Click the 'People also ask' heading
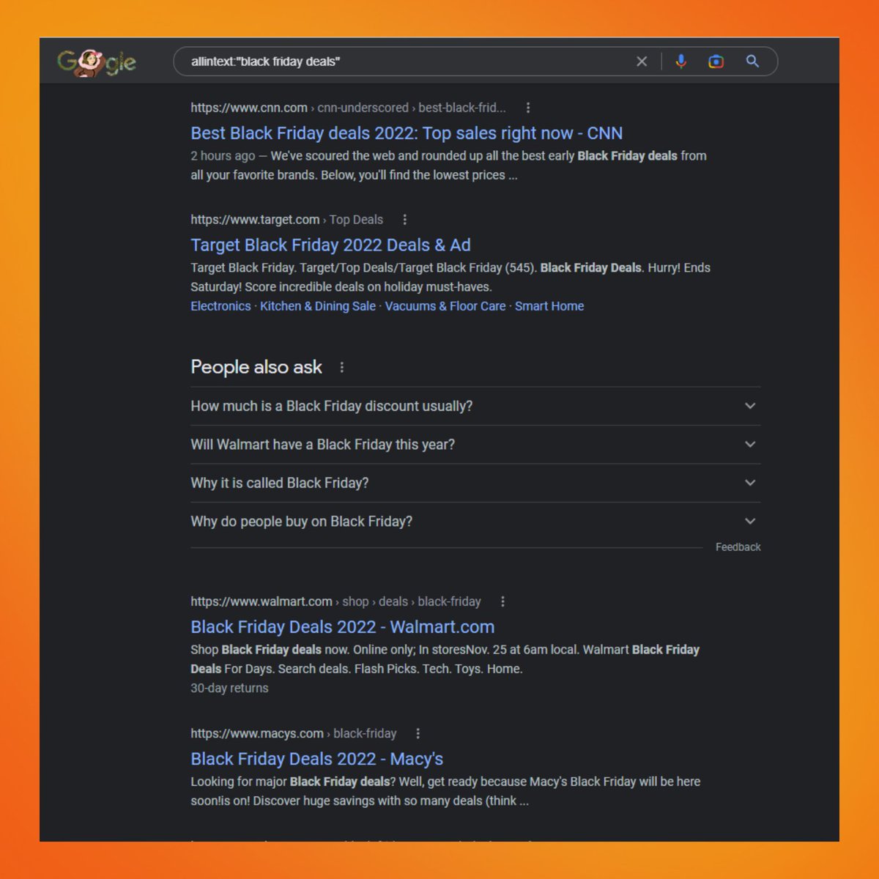879x879 pixels. pos(256,367)
